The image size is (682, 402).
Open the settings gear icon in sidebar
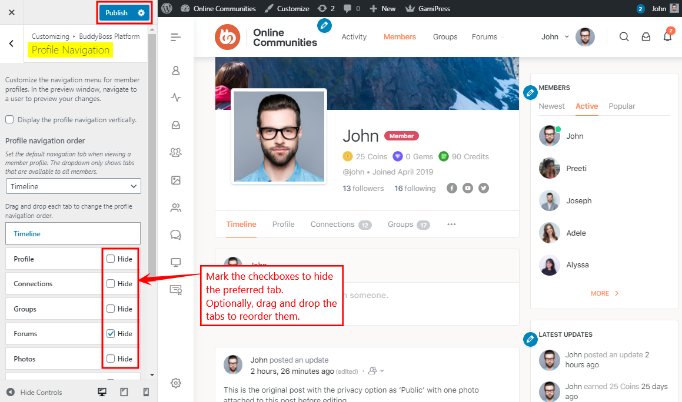pos(175,383)
